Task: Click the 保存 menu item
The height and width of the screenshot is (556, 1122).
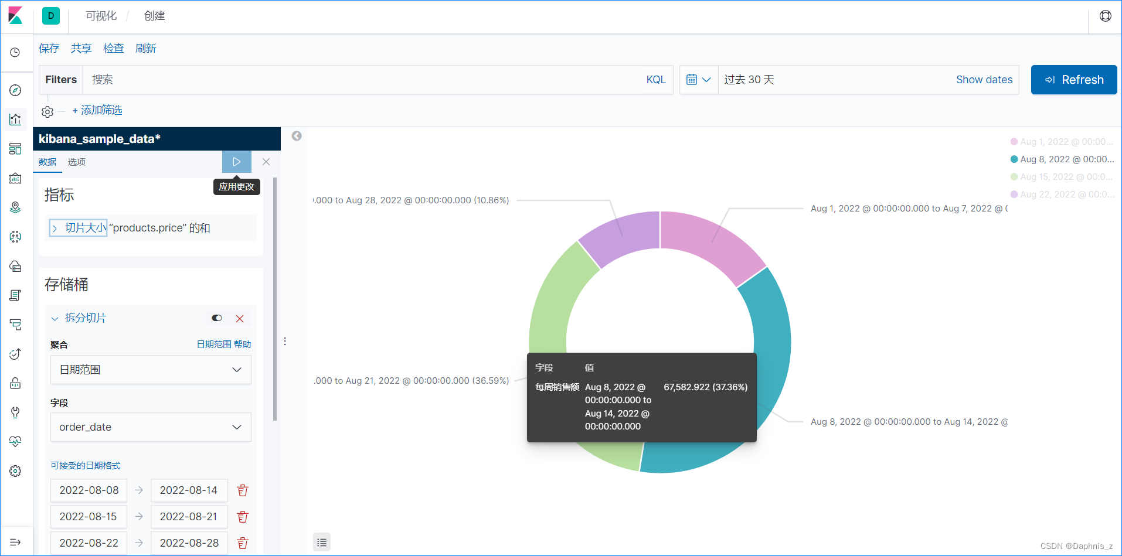Action: tap(49, 49)
